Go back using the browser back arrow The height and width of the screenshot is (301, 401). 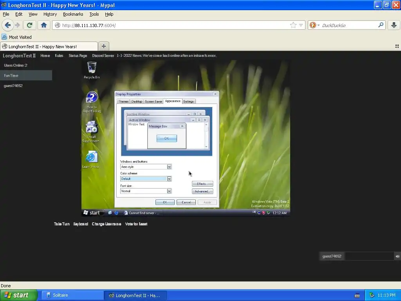(x=8, y=25)
